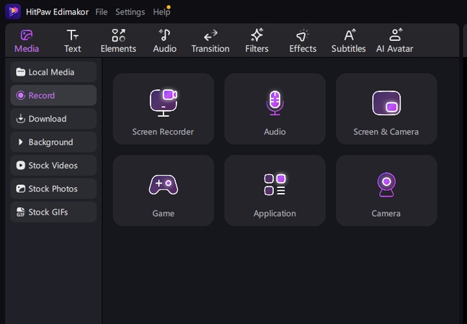Click the "Screen & Camera" caption text
The image size is (467, 324).
pyautogui.click(x=386, y=132)
